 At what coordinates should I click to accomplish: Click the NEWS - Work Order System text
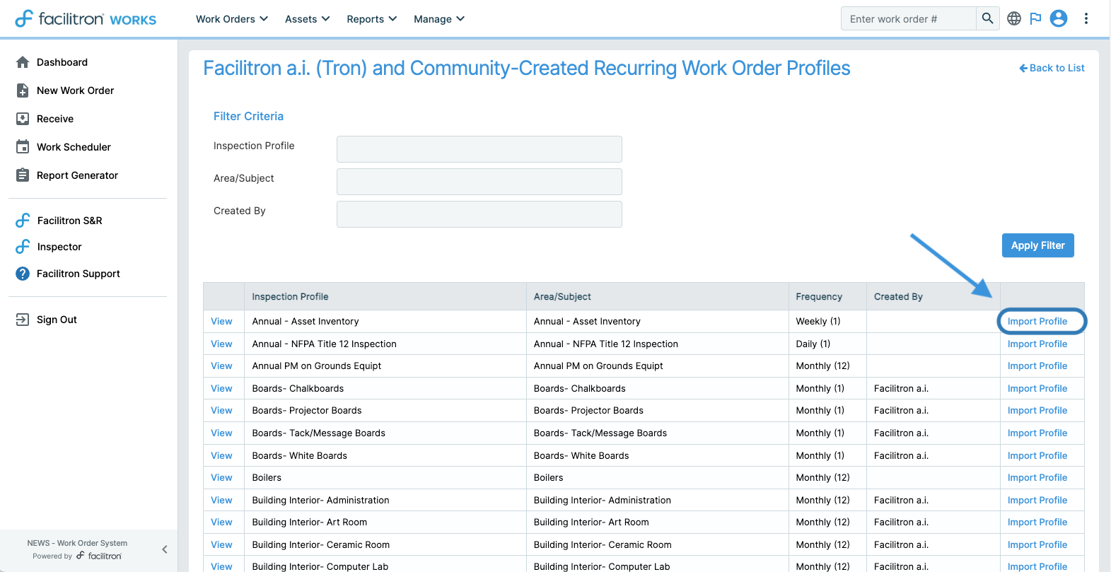(77, 543)
